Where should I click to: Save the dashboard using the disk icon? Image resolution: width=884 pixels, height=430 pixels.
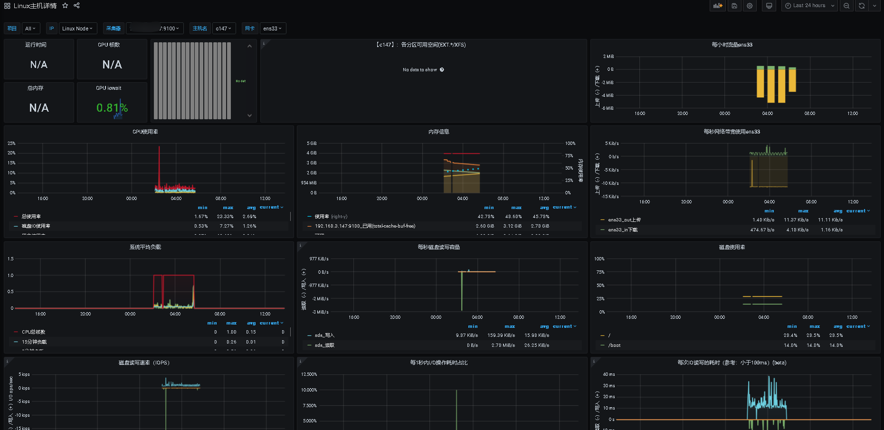point(734,6)
